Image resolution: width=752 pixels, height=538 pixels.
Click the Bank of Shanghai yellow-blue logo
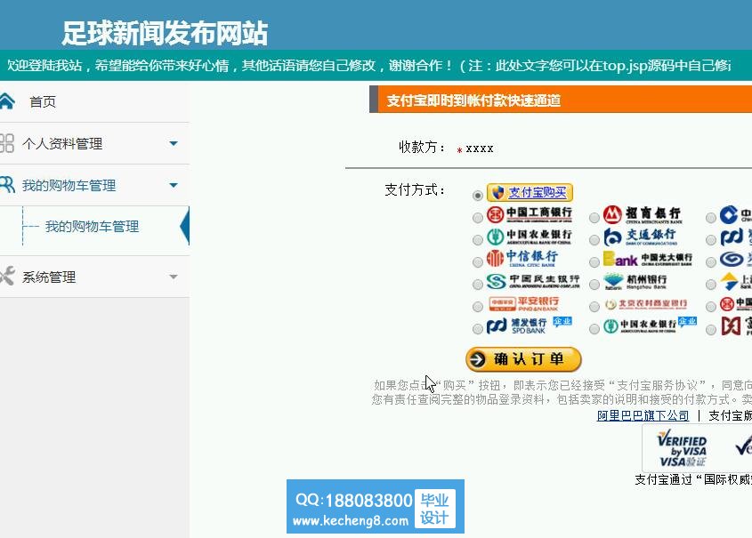pos(736,281)
